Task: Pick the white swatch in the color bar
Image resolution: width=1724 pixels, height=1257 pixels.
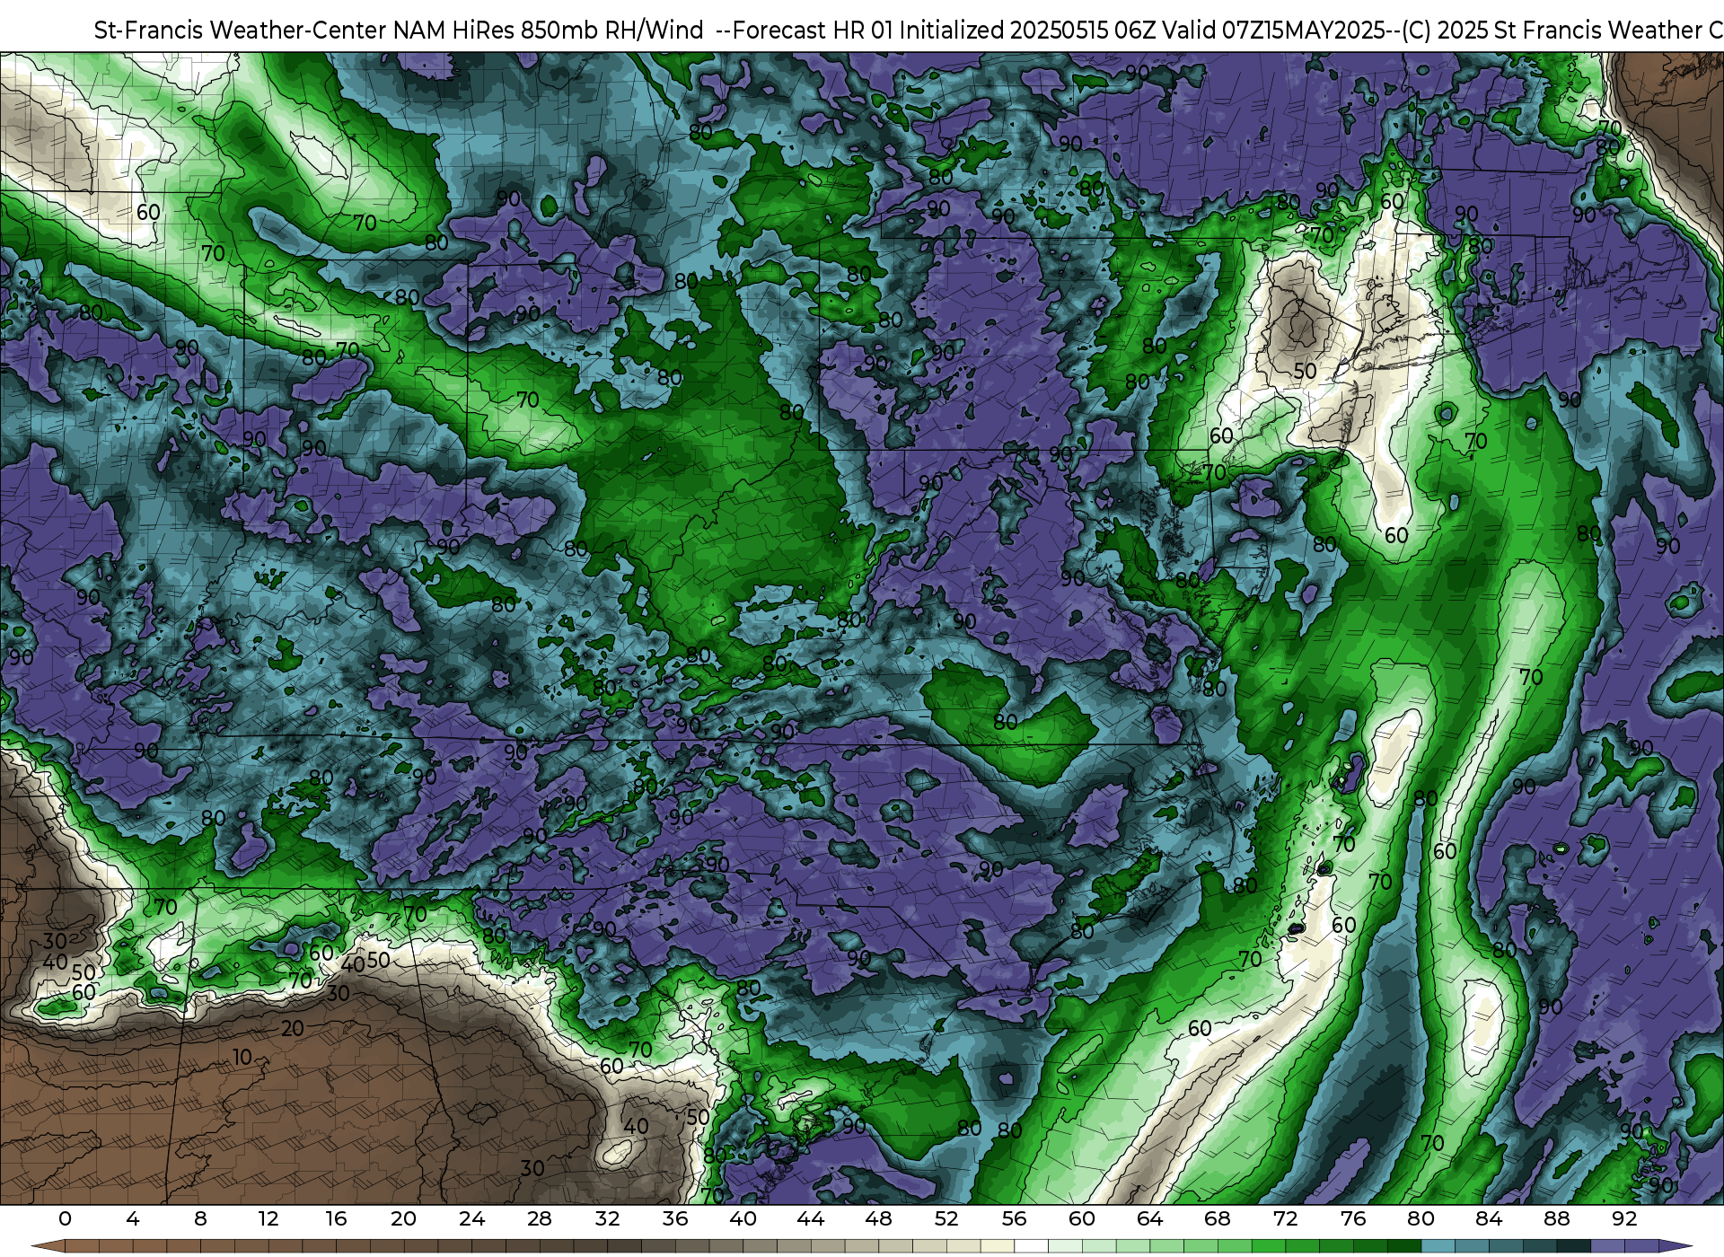Action: pos(1031,1246)
